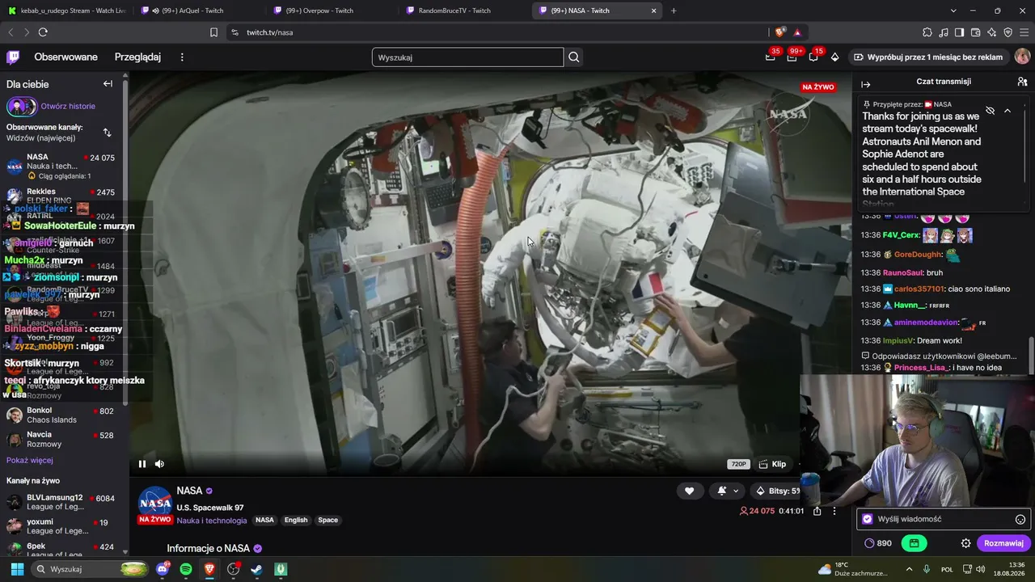Viewport: 1035px width, 582px height.
Task: Expand list with Pokaż więcej
Action: 30,460
